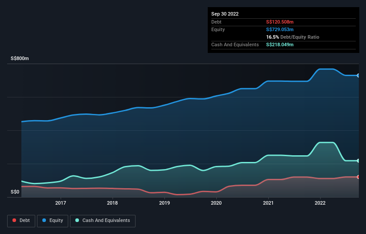Click the S$0 y-axis label
Screen dimensions: 366x234
click(15, 192)
